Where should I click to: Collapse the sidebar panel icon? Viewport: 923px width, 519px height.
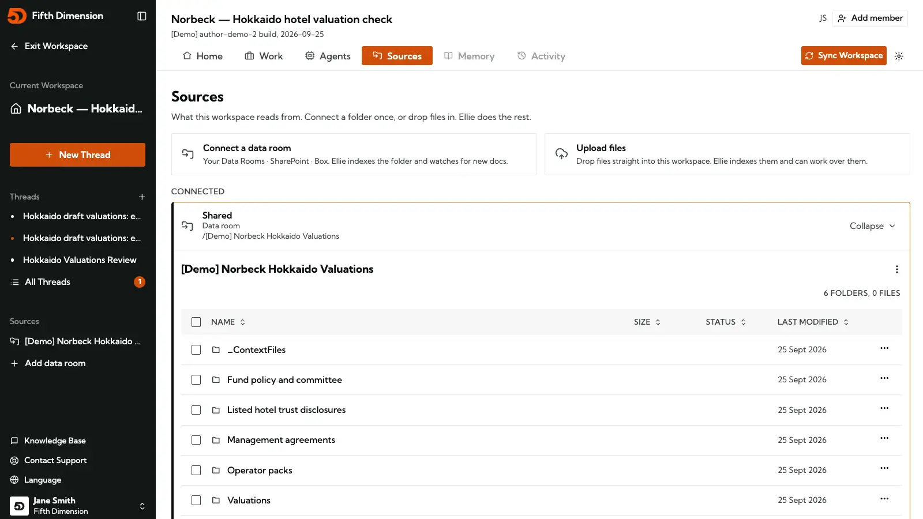pyautogui.click(x=142, y=16)
